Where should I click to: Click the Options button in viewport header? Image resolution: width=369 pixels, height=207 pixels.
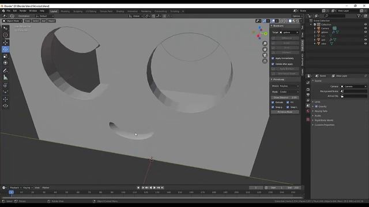(x=297, y=16)
